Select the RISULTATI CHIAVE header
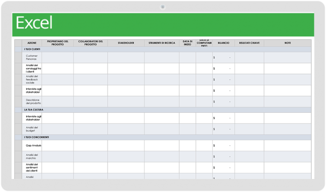 pos(249,43)
